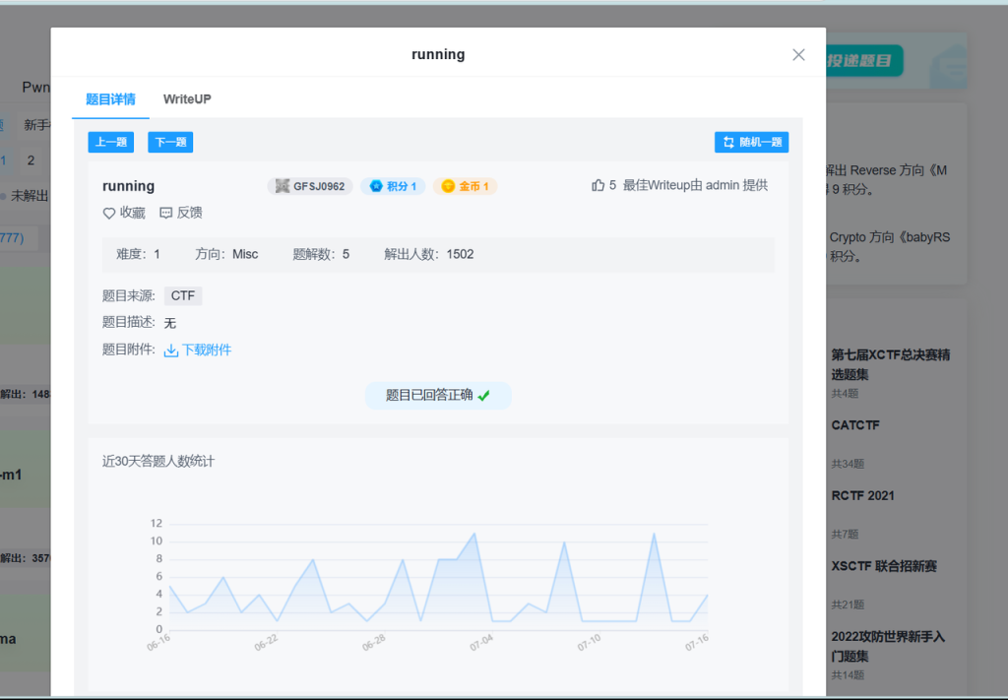
Task: Go to previous challenge (上一题)
Action: pos(110,142)
